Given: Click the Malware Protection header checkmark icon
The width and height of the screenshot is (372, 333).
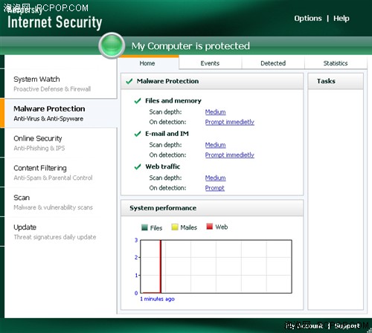Looking at the screenshot, I should [129, 81].
